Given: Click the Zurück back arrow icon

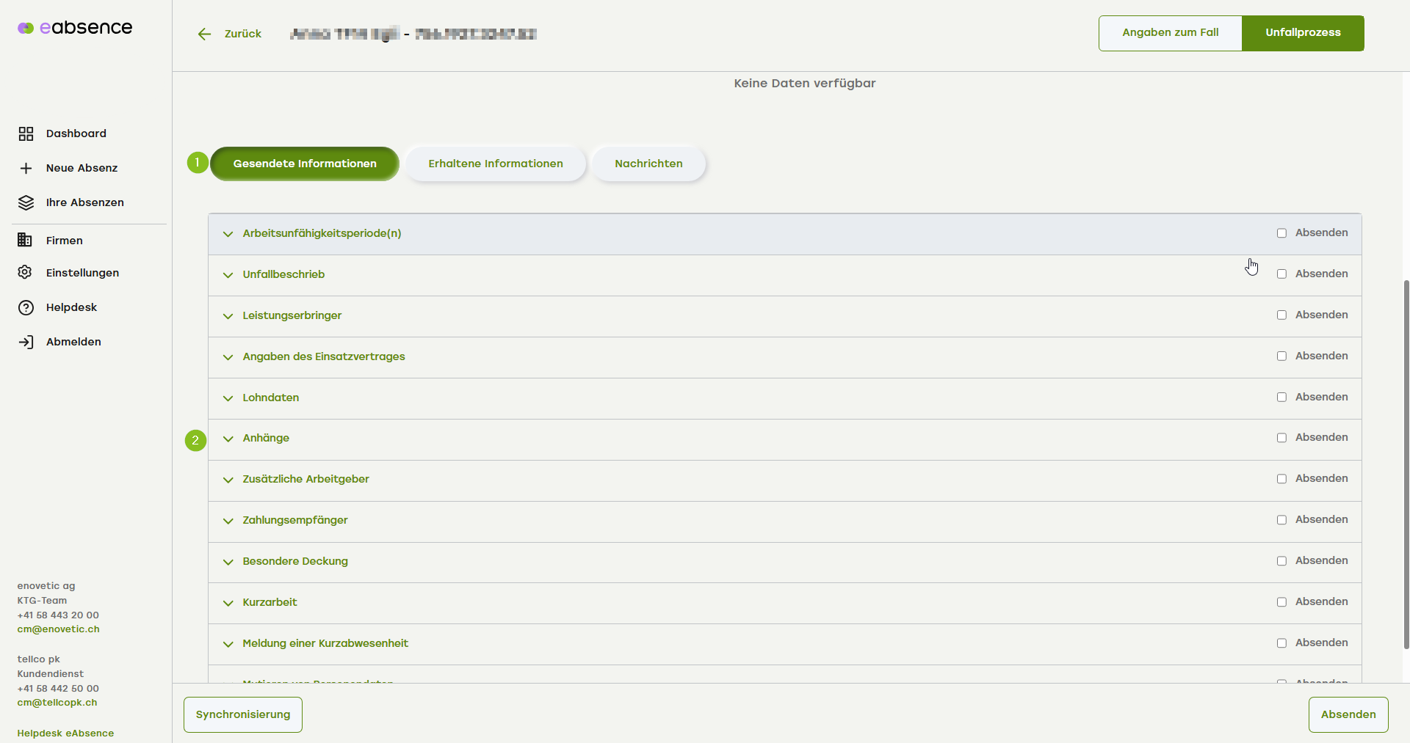Looking at the screenshot, I should point(204,34).
